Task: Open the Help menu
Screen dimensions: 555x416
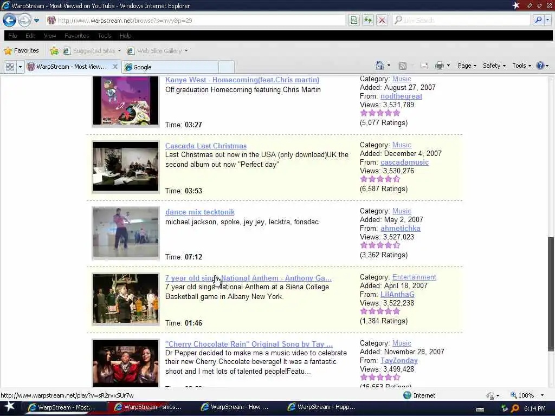Action: (x=126, y=36)
